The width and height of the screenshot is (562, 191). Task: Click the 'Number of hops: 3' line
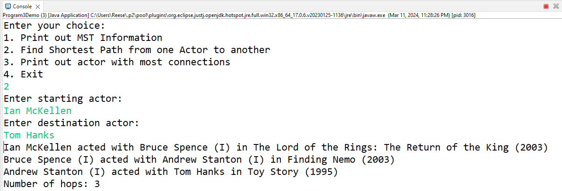(52, 184)
